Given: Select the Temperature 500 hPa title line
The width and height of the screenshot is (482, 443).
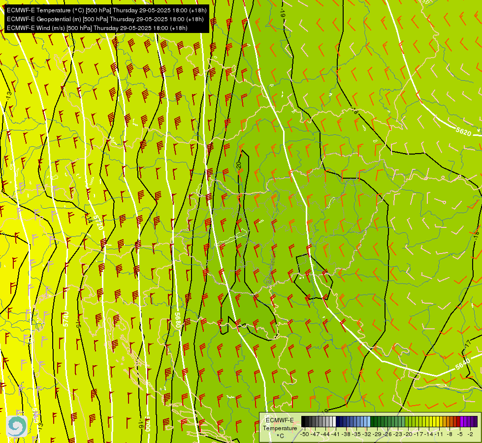Looking at the screenshot, I should tap(106, 10).
